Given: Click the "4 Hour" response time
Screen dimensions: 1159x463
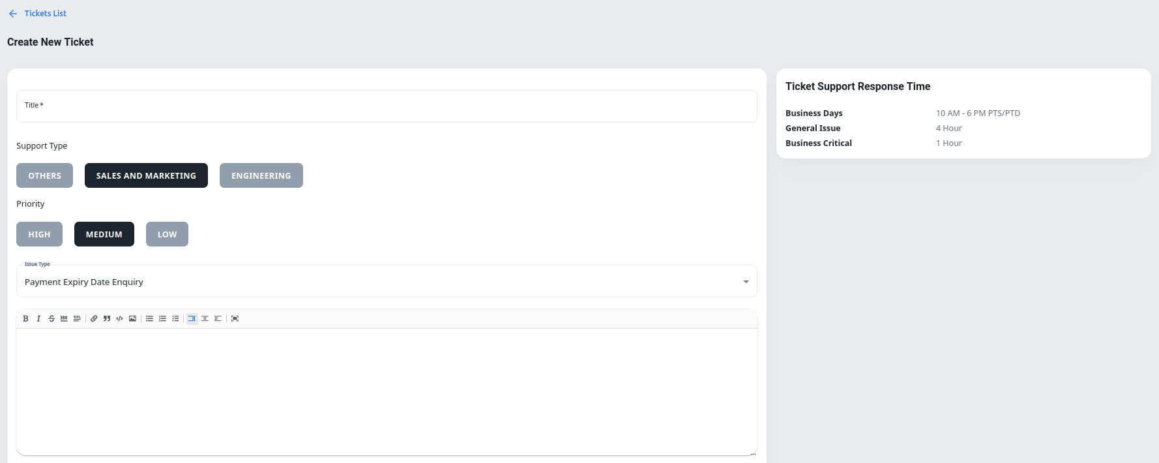Looking at the screenshot, I should (x=949, y=128).
